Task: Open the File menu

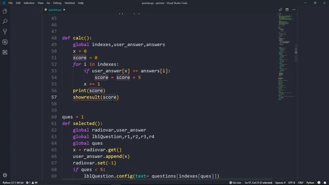Action: [x=10, y=3]
